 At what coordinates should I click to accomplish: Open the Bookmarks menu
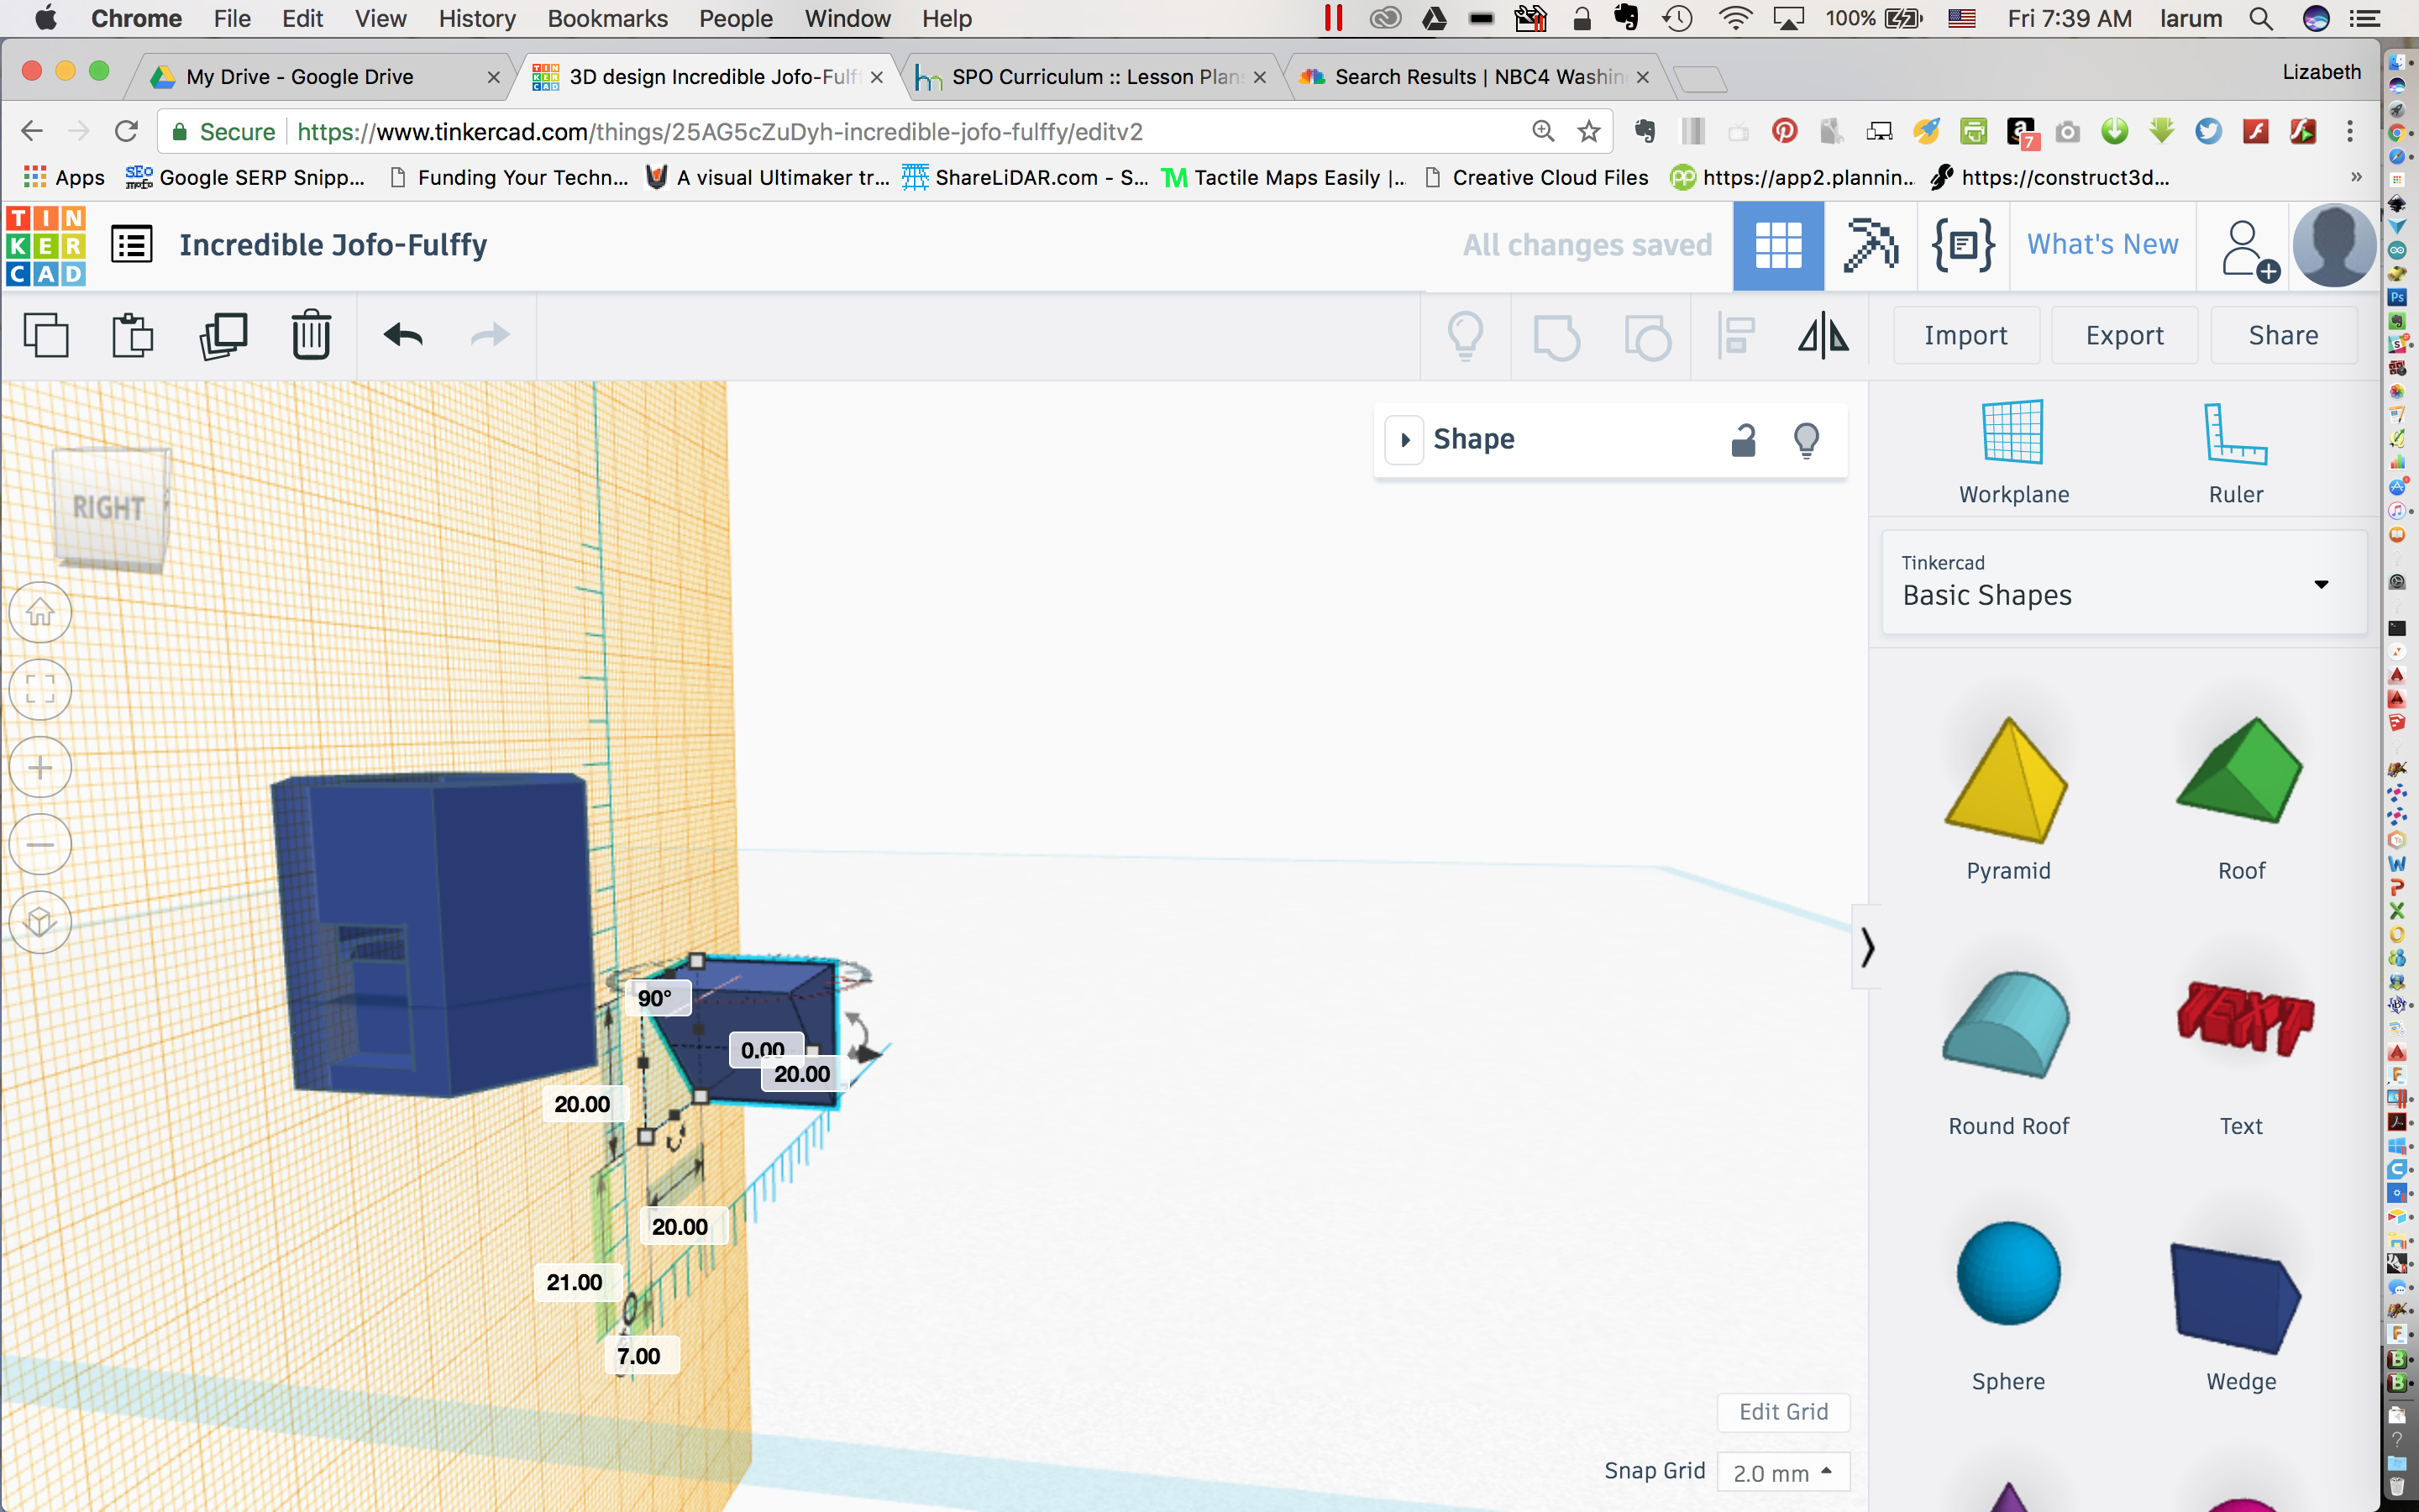tap(608, 18)
